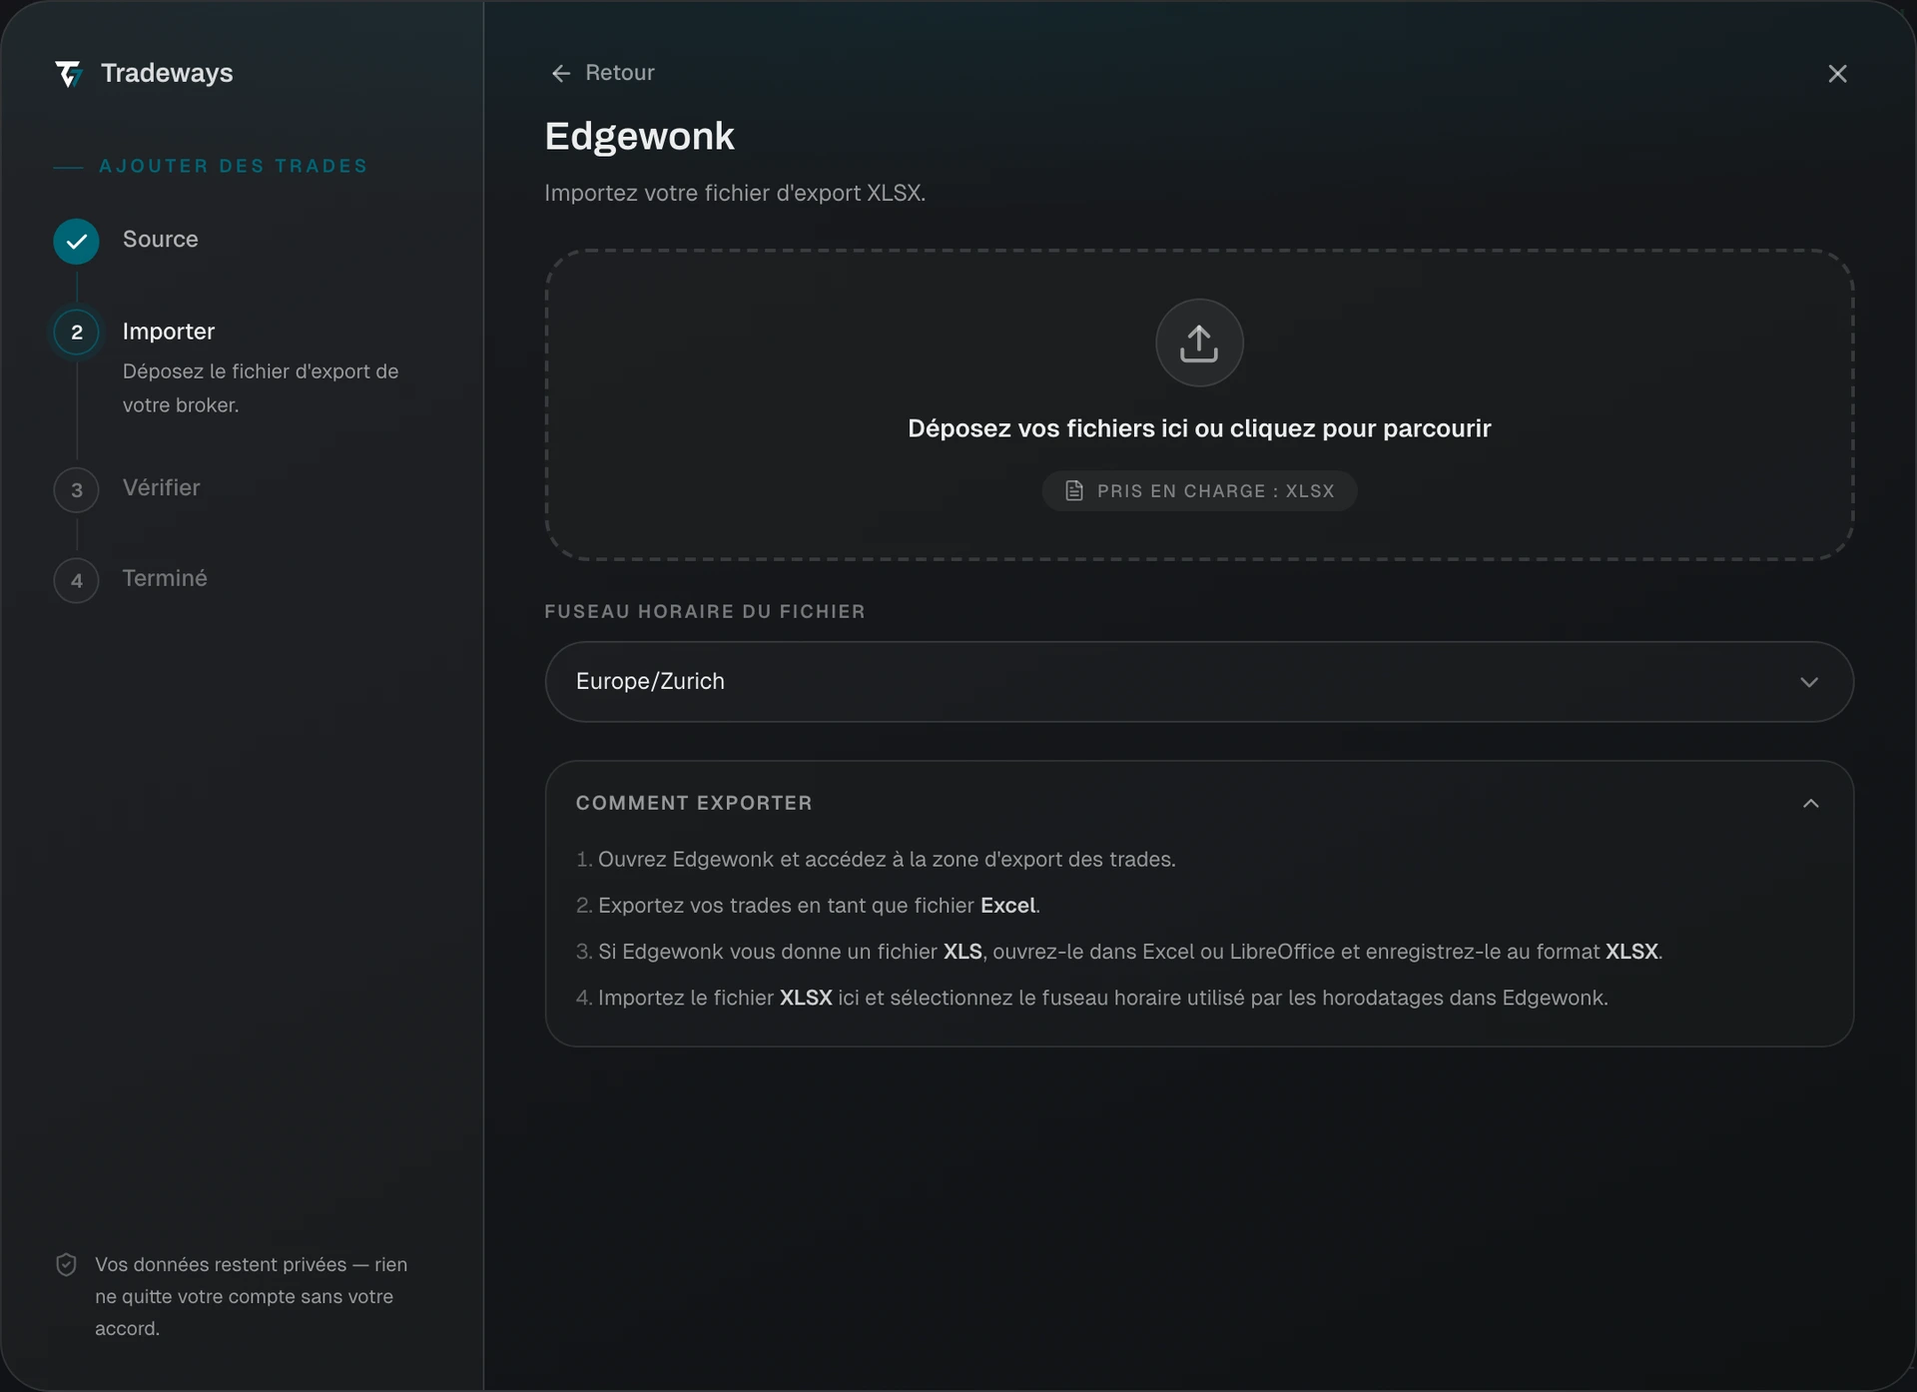The width and height of the screenshot is (1917, 1392).
Task: Select the Importer step label
Action: pyautogui.click(x=169, y=332)
